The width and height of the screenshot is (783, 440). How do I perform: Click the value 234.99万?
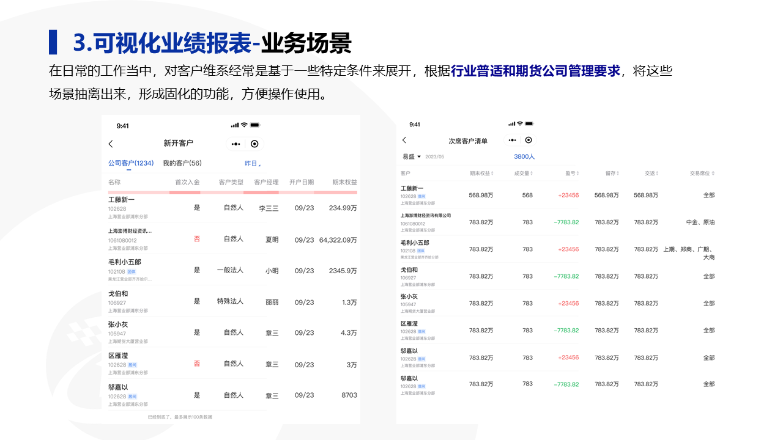click(343, 208)
